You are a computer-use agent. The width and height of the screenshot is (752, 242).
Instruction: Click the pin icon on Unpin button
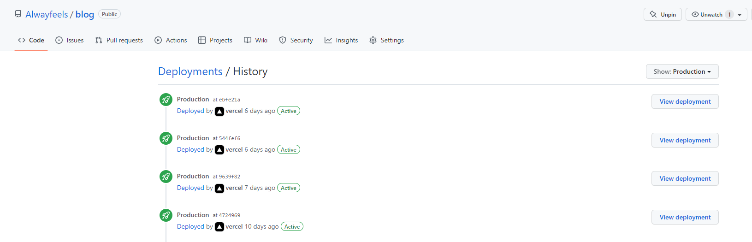click(653, 14)
